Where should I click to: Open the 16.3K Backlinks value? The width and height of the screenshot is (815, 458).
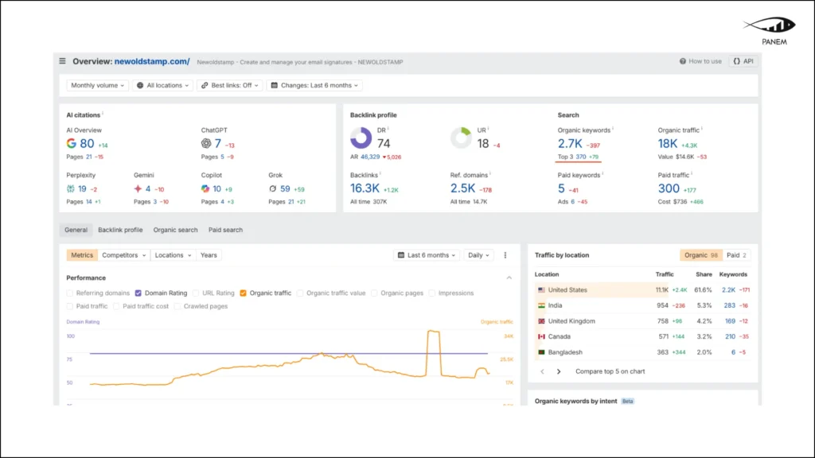365,188
